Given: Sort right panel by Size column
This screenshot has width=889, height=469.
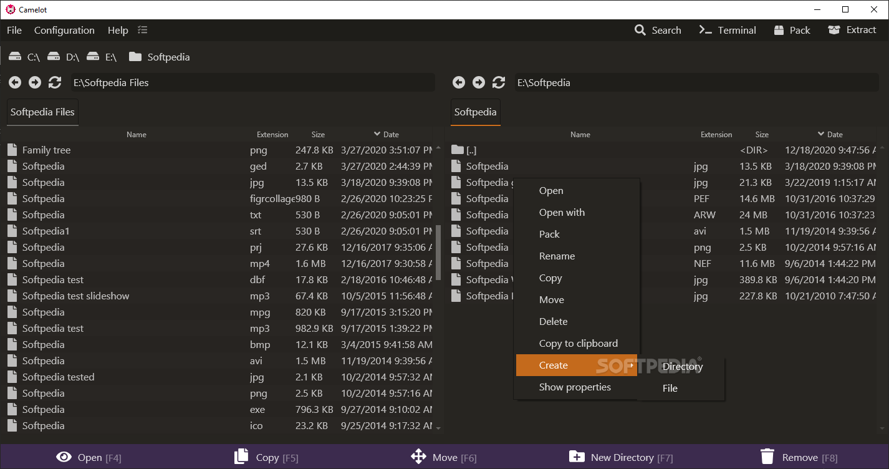Looking at the screenshot, I should pos(762,135).
